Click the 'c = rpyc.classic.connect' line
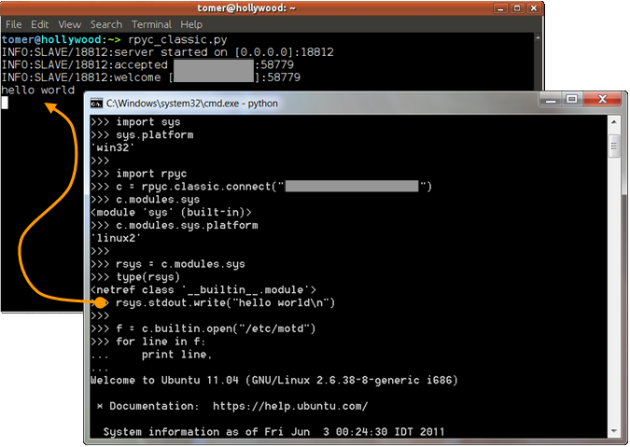The image size is (630, 447). 261,187
